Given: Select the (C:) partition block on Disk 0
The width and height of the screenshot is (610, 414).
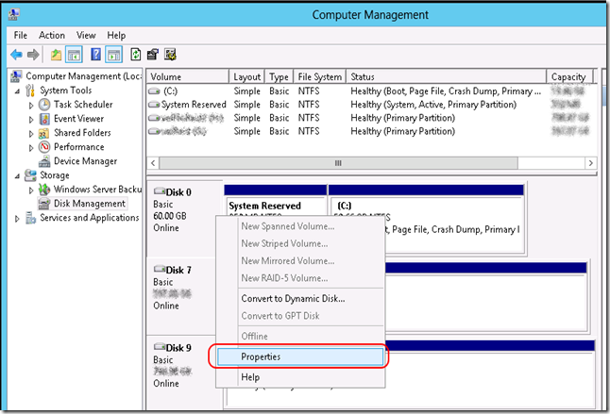Looking at the screenshot, I should click(x=426, y=220).
